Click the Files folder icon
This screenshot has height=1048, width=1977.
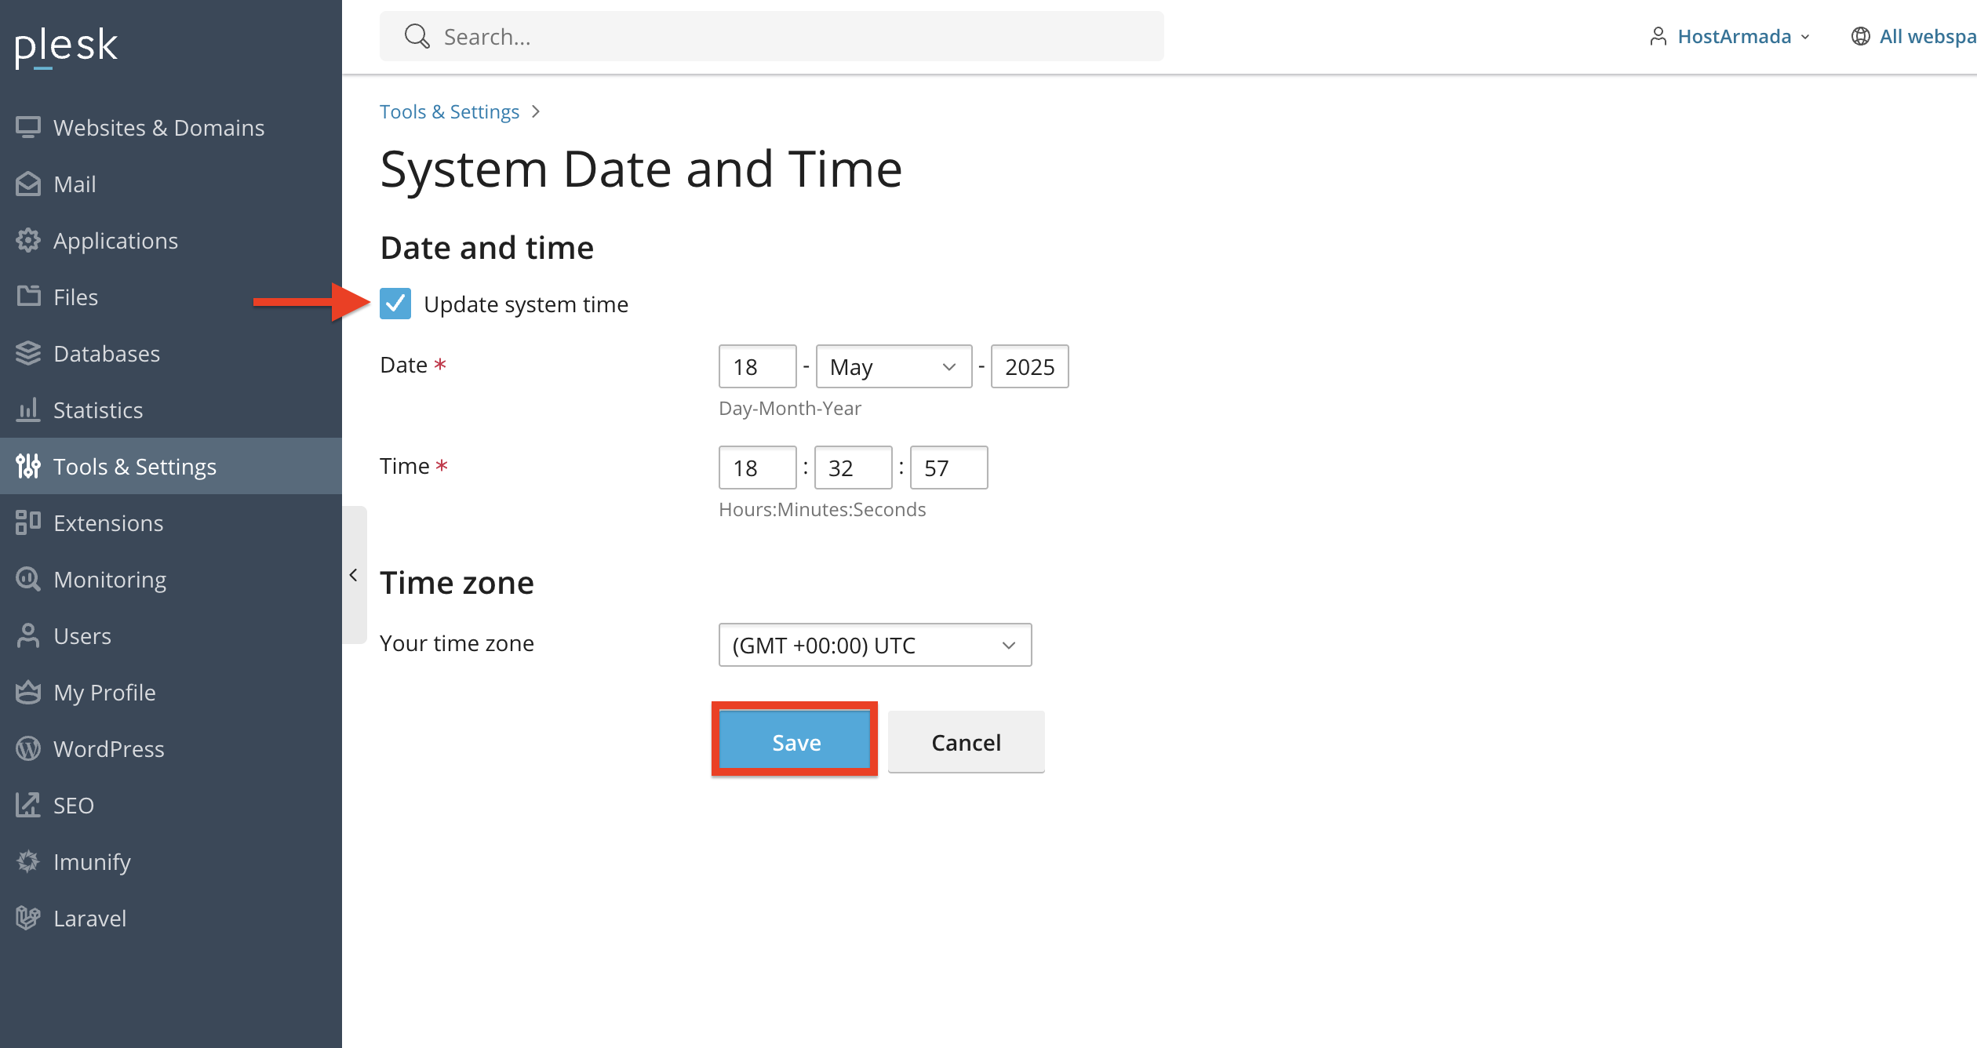pos(28,297)
